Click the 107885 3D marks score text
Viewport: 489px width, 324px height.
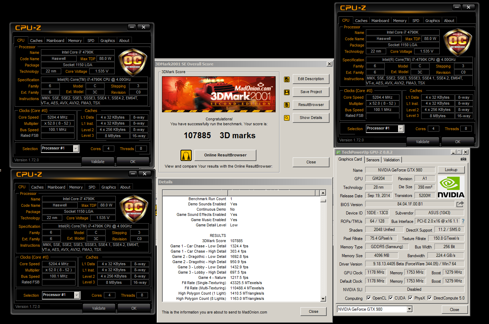point(220,135)
